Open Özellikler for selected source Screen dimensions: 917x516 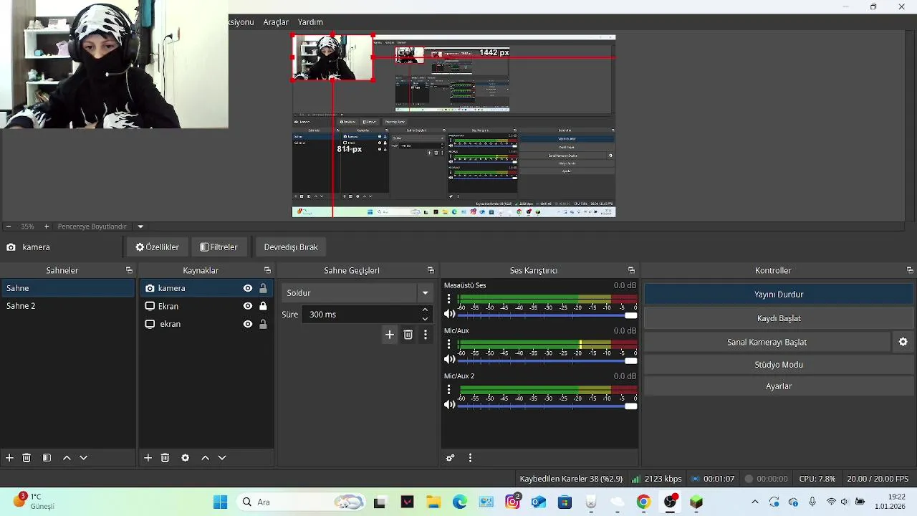(158, 247)
